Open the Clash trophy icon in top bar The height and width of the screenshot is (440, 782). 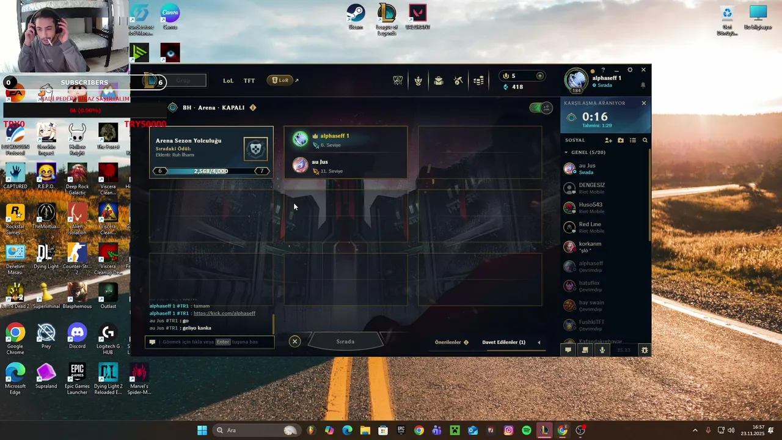398,81
